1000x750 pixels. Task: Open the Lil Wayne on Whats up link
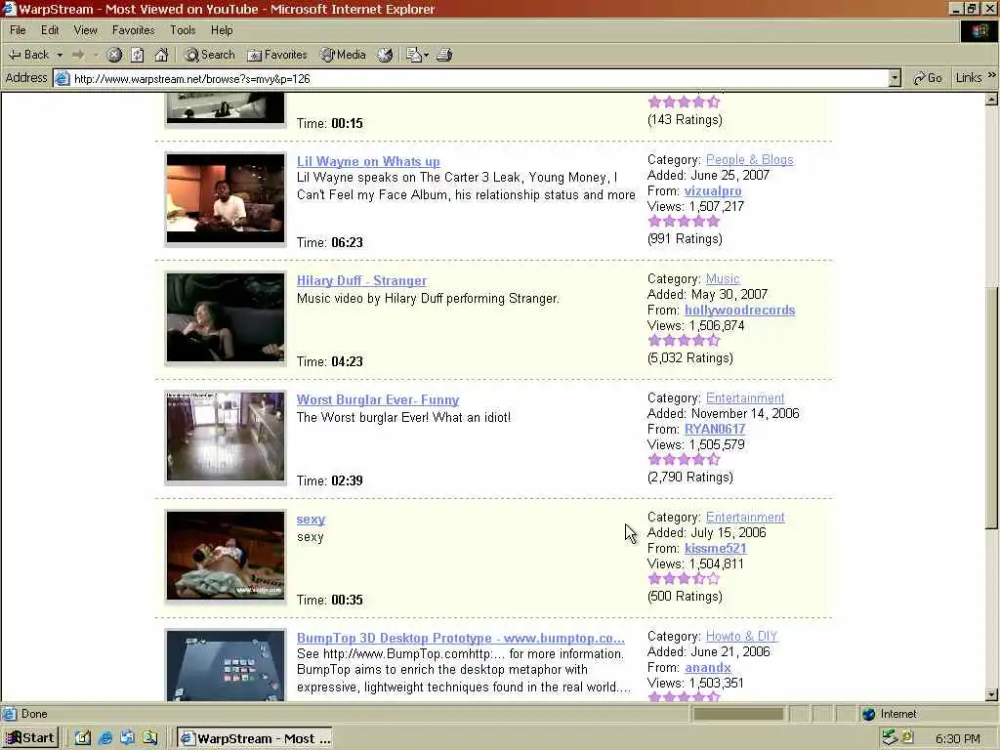tap(368, 161)
